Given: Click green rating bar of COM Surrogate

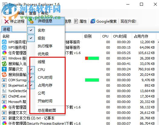Looking at the screenshot, I should pyautogui.click(x=92, y=80).
